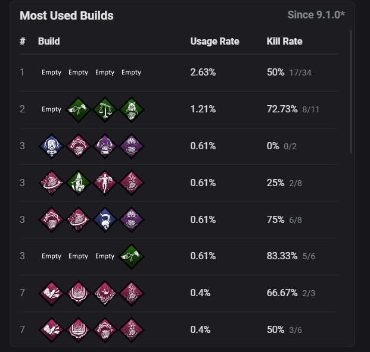The image size is (370, 352).
Task: Sort by the Usage Rate column header
Action: pos(214,42)
